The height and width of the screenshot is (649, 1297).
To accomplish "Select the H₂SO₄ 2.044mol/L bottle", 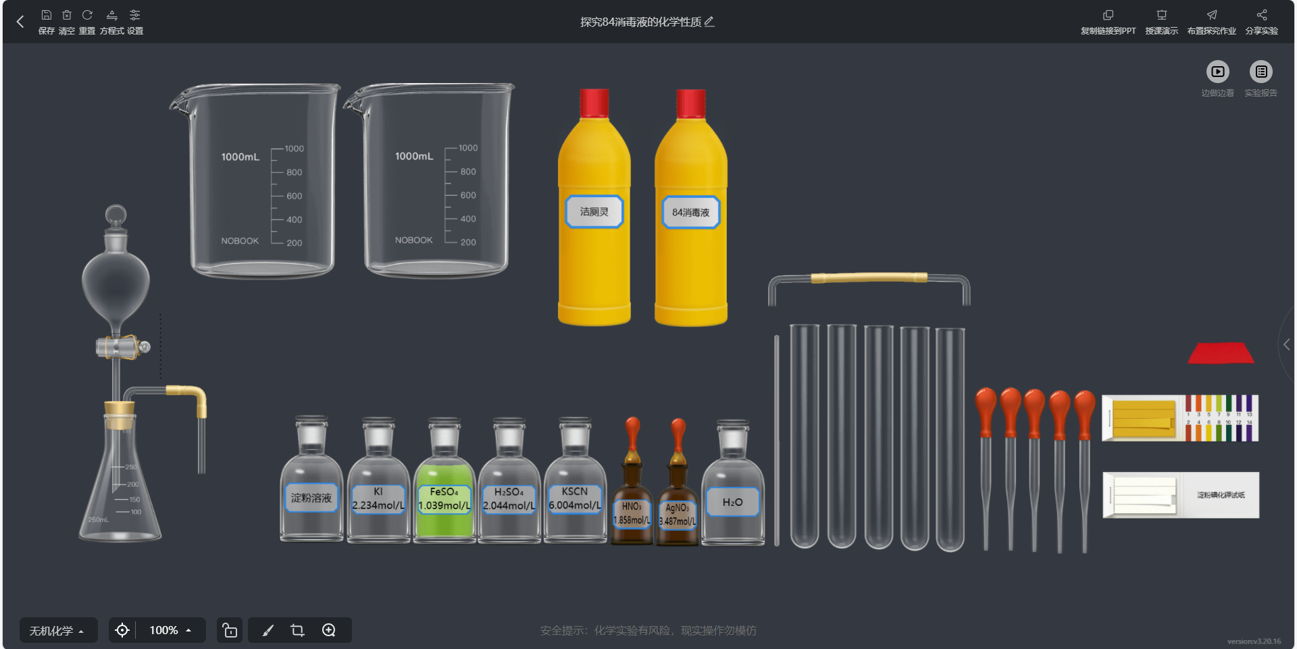I will (x=509, y=479).
